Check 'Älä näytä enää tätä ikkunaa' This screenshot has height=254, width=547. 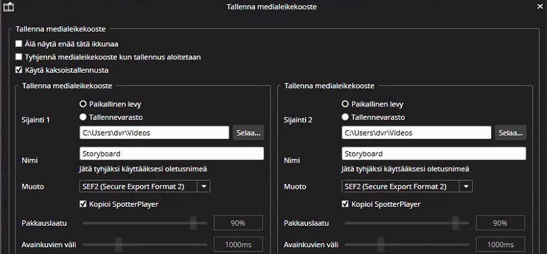pyautogui.click(x=19, y=44)
